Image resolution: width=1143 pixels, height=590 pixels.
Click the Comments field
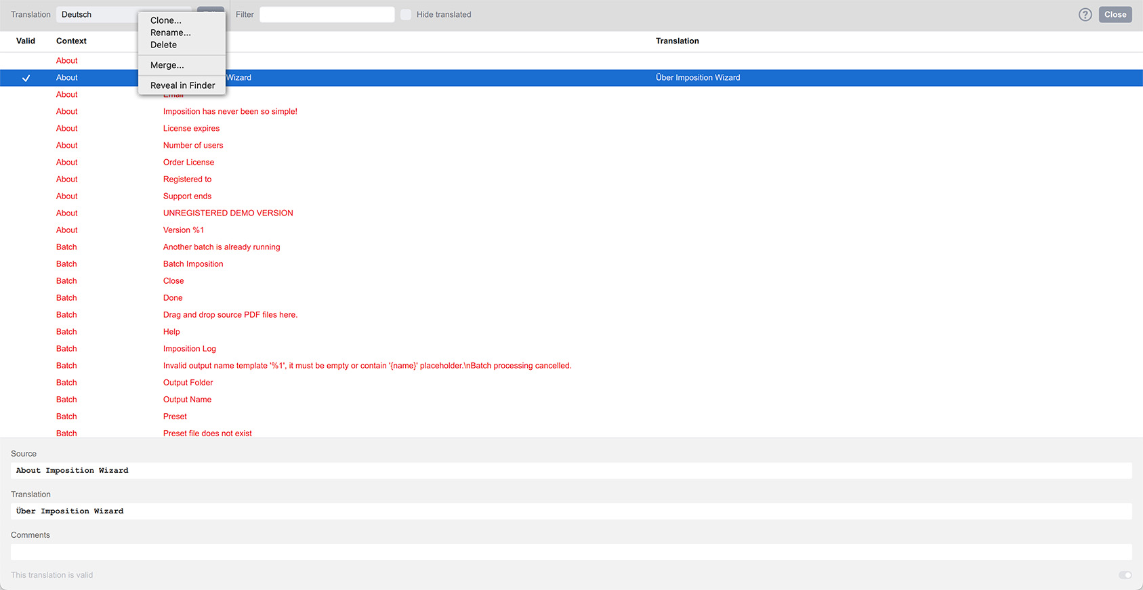(571, 551)
